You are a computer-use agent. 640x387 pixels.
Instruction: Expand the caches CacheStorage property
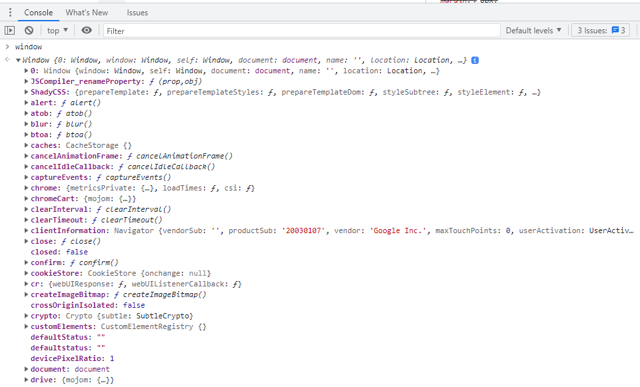[x=25, y=145]
